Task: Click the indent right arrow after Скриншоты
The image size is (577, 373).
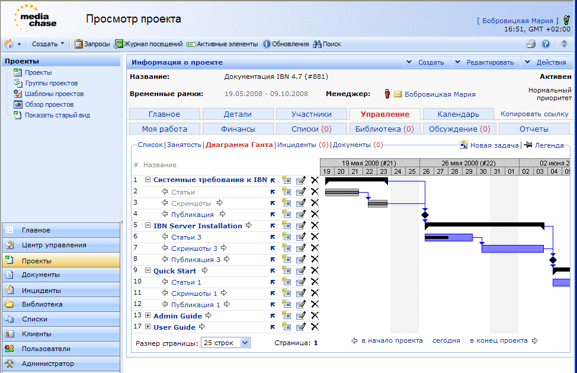Action: (x=220, y=203)
